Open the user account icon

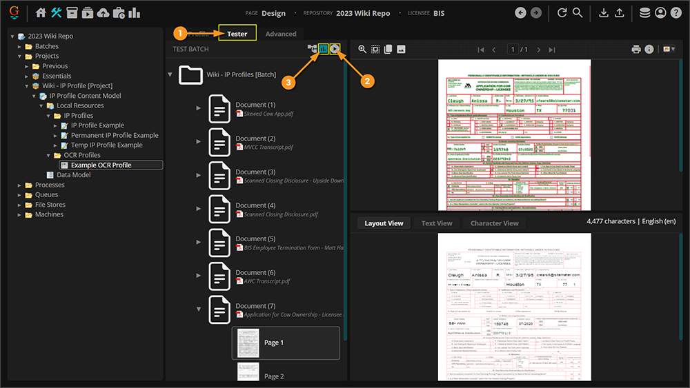[x=660, y=13]
